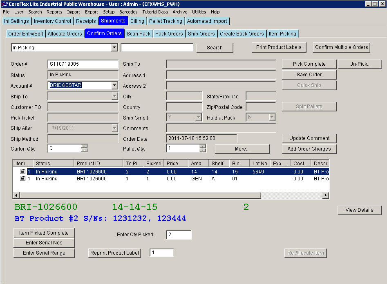Open the Order Entry/Edit sub-tab
Viewport: 387px width, 284px height.
(25, 33)
